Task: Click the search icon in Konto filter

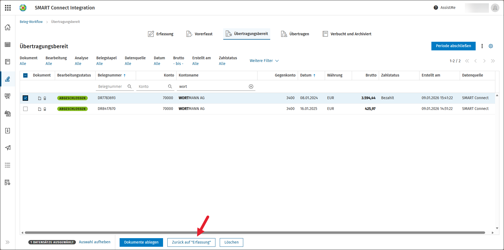Action: pos(170,86)
